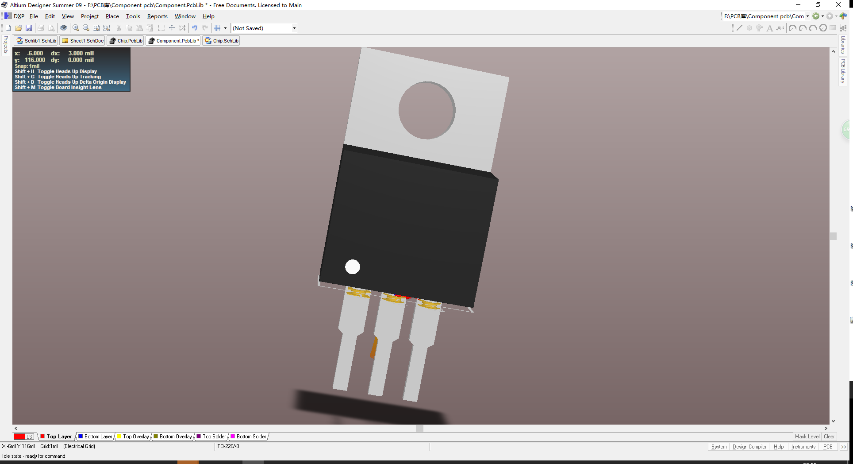Open an existing document via the folder icon
The height and width of the screenshot is (464, 853).
coord(19,28)
